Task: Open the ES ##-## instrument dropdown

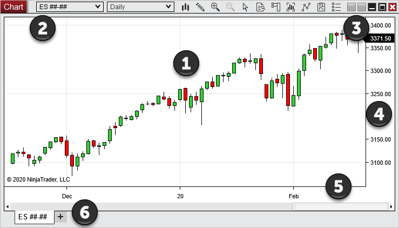Action: [x=70, y=7]
